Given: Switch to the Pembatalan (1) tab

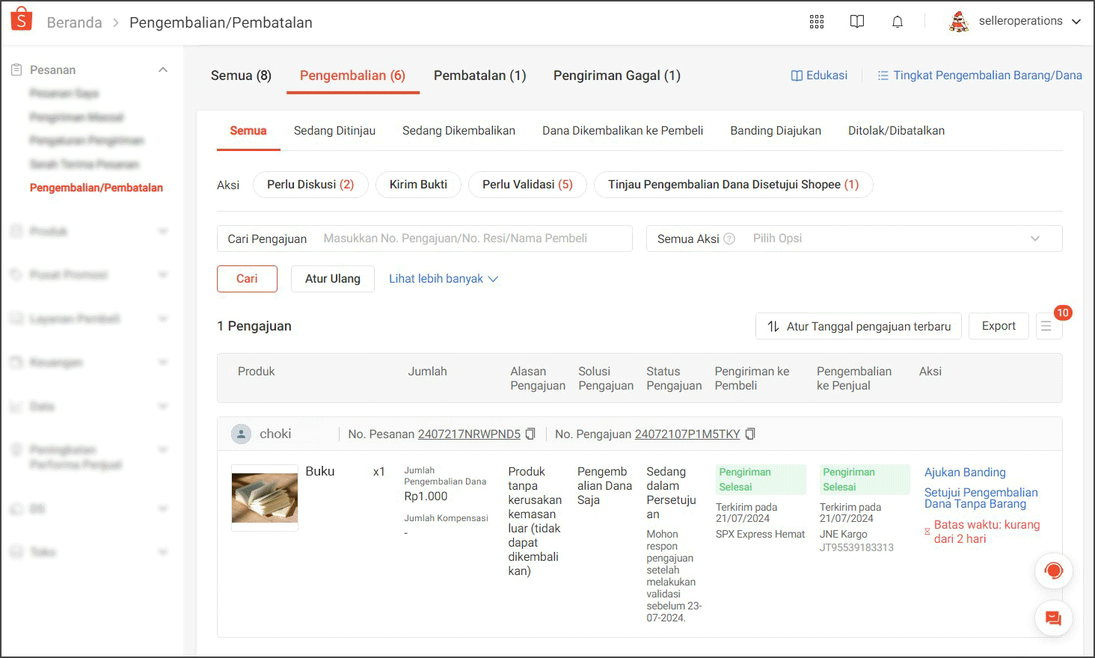Looking at the screenshot, I should [x=479, y=76].
